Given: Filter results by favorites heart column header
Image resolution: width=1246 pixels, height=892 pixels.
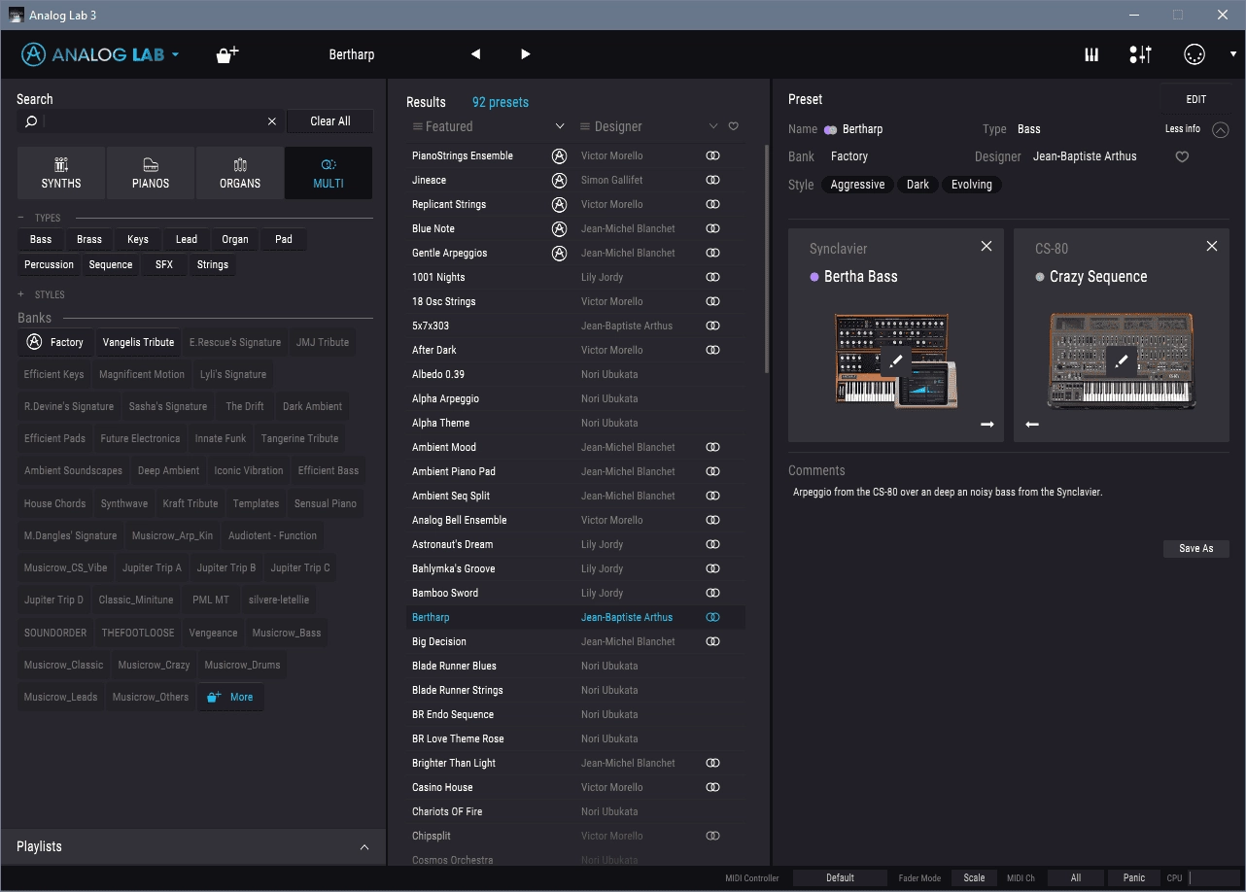Looking at the screenshot, I should (734, 126).
